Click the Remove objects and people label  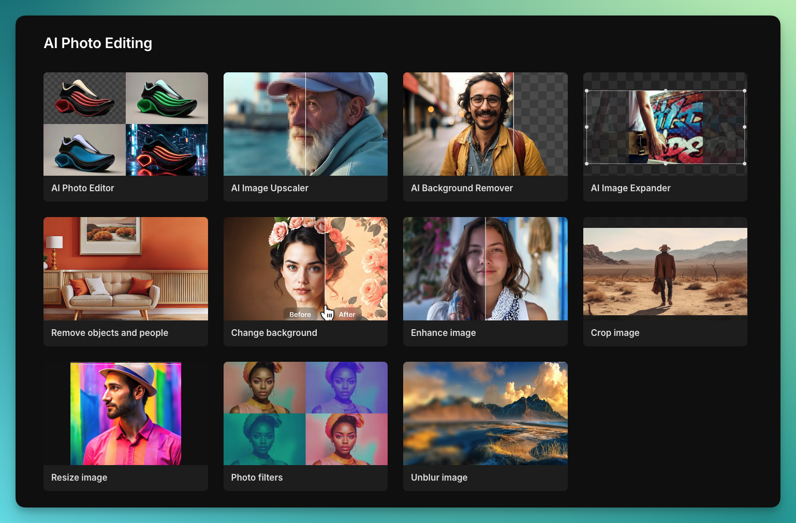110,333
